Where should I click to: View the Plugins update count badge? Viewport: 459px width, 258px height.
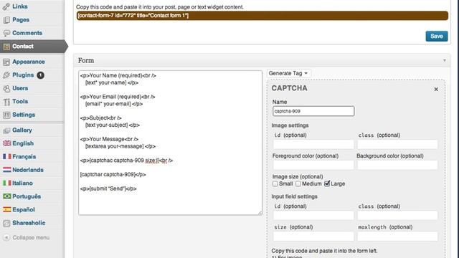click(x=40, y=75)
